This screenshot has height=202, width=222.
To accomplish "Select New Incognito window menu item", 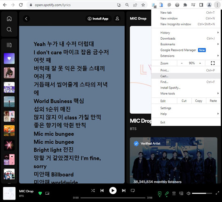I will point(186,24).
